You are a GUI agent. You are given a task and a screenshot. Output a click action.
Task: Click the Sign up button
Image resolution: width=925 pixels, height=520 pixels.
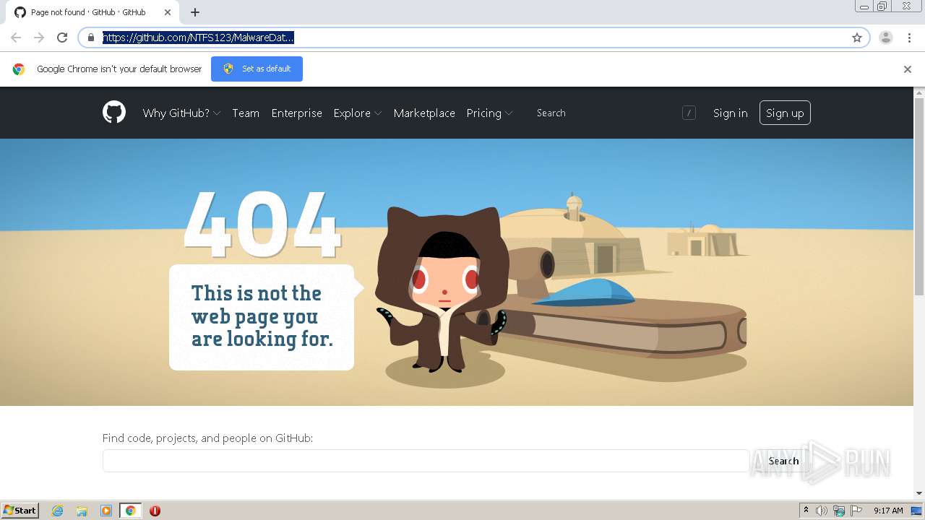[785, 113]
